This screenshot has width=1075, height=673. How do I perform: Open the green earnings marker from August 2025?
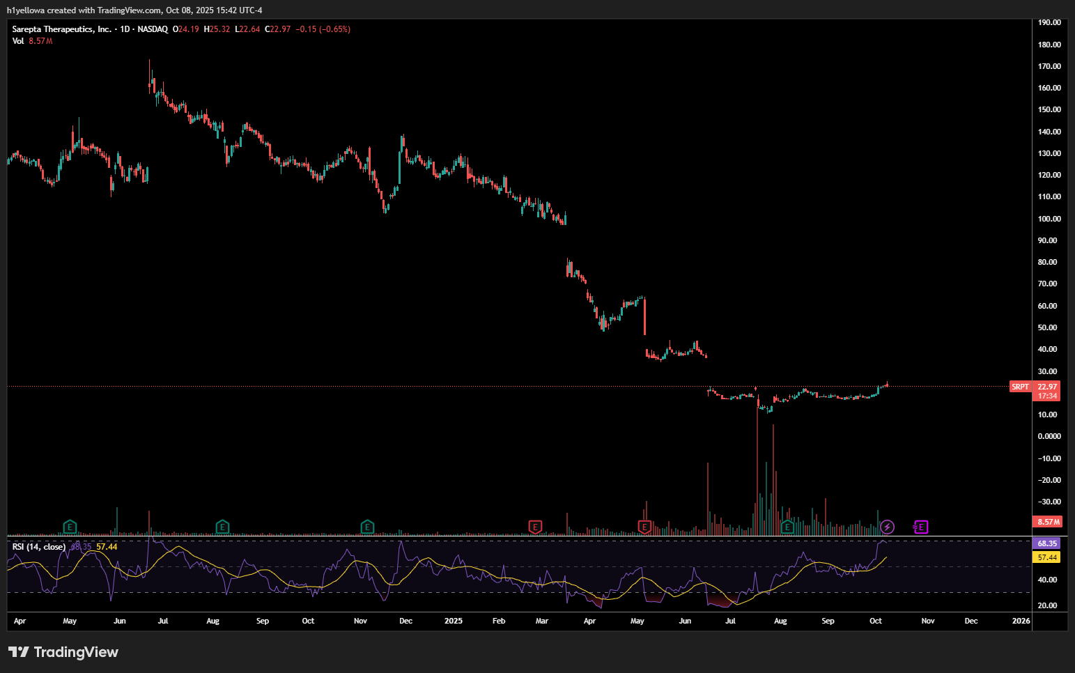pos(787,527)
